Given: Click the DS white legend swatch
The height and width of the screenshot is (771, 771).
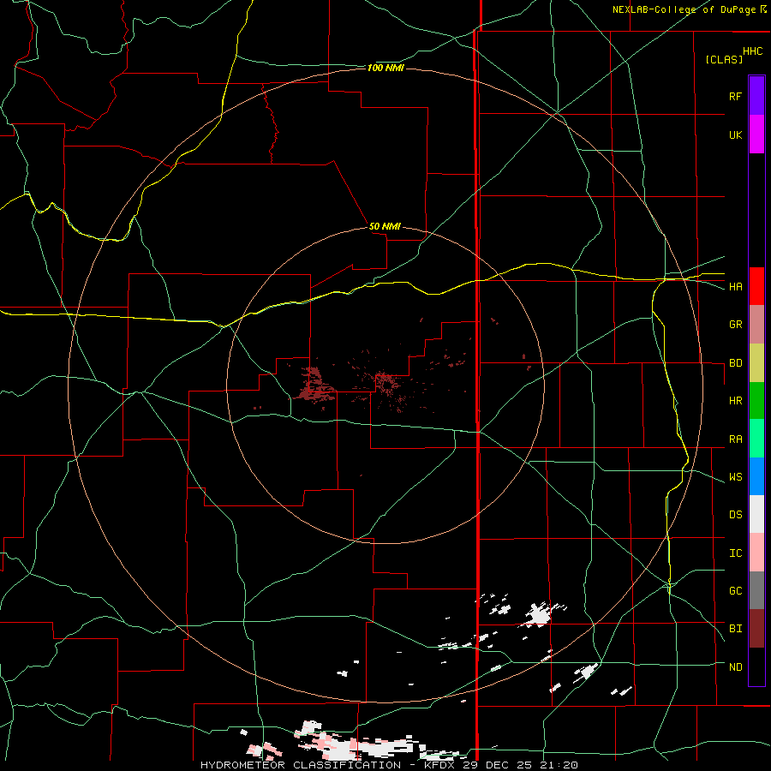Looking at the screenshot, I should click(756, 514).
